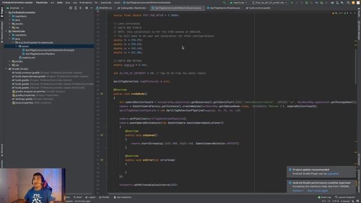Select AprilTagAutonomousInitDetectionExample.java tab
This screenshot has height=203, width=361.
tap(178, 8)
